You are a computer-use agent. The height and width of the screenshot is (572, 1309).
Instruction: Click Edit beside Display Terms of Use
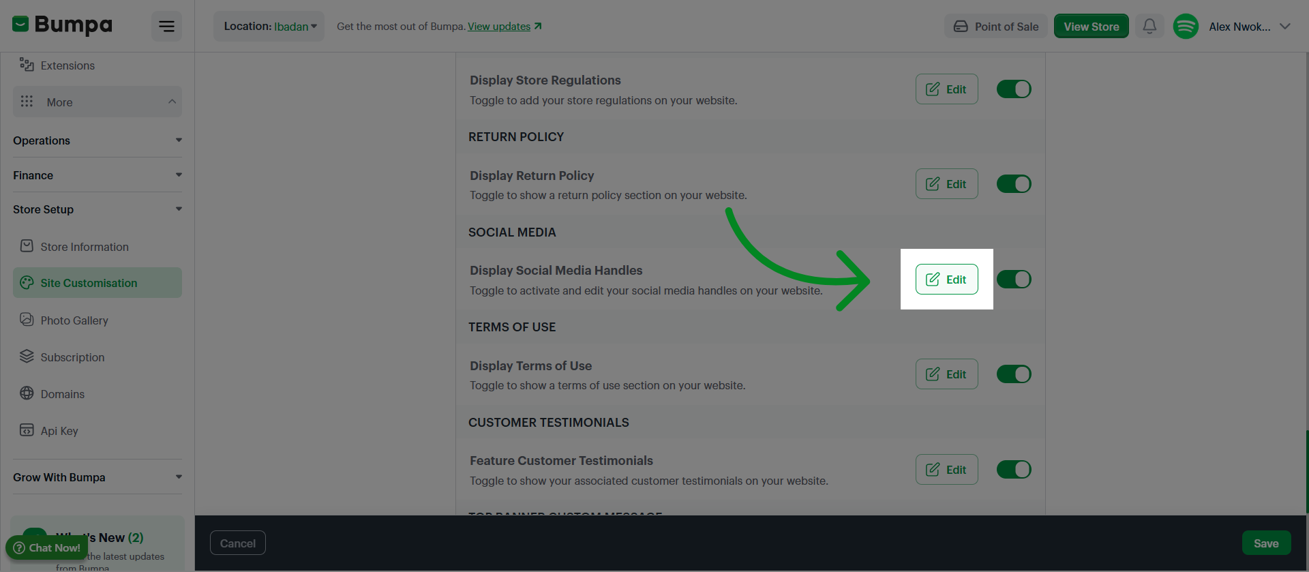pos(946,374)
